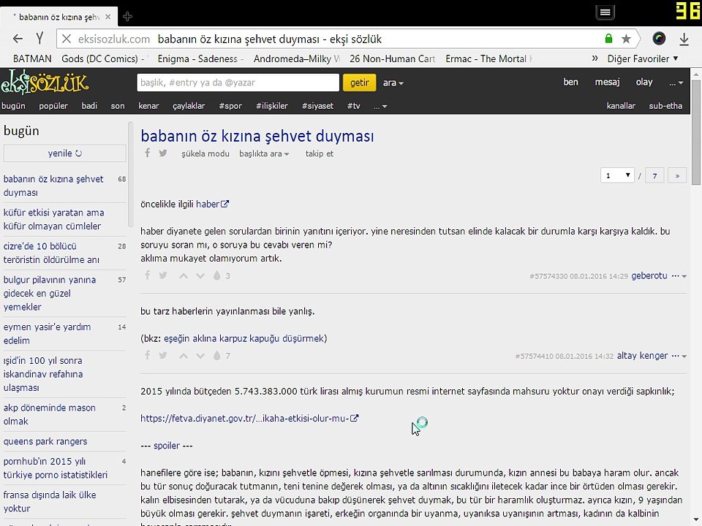This screenshot has height=526, width=702.
Task: Expand more channels dots in nav bar
Action: coord(380,106)
